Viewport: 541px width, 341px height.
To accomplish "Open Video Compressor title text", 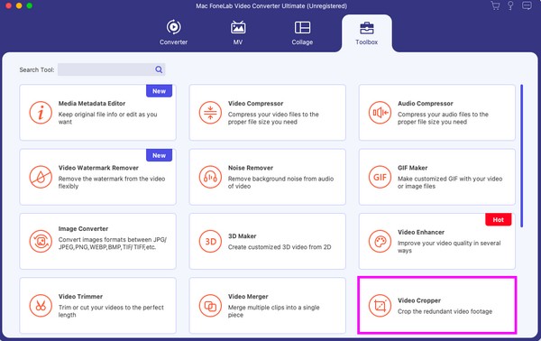I will pyautogui.click(x=256, y=103).
